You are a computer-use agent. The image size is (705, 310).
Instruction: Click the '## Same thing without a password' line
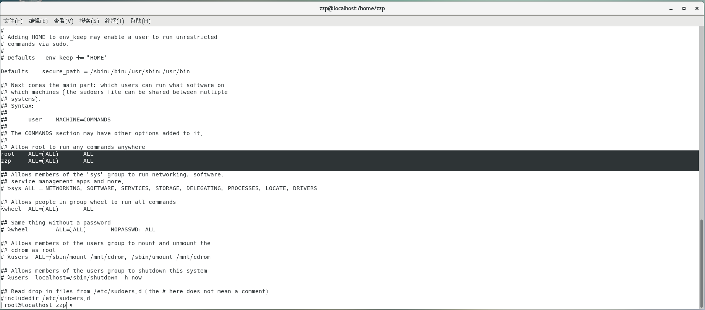coord(56,223)
